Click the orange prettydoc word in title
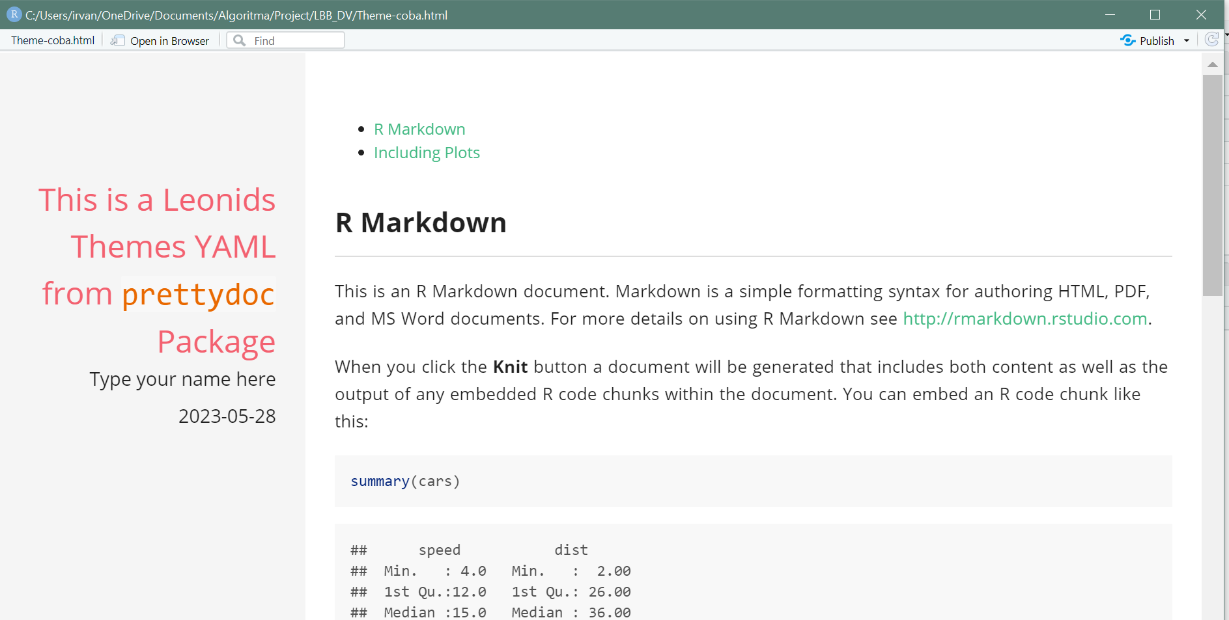Viewport: 1229px width, 620px height. (198, 294)
